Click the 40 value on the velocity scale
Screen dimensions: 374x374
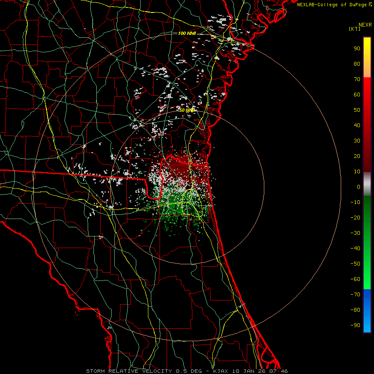(357, 125)
